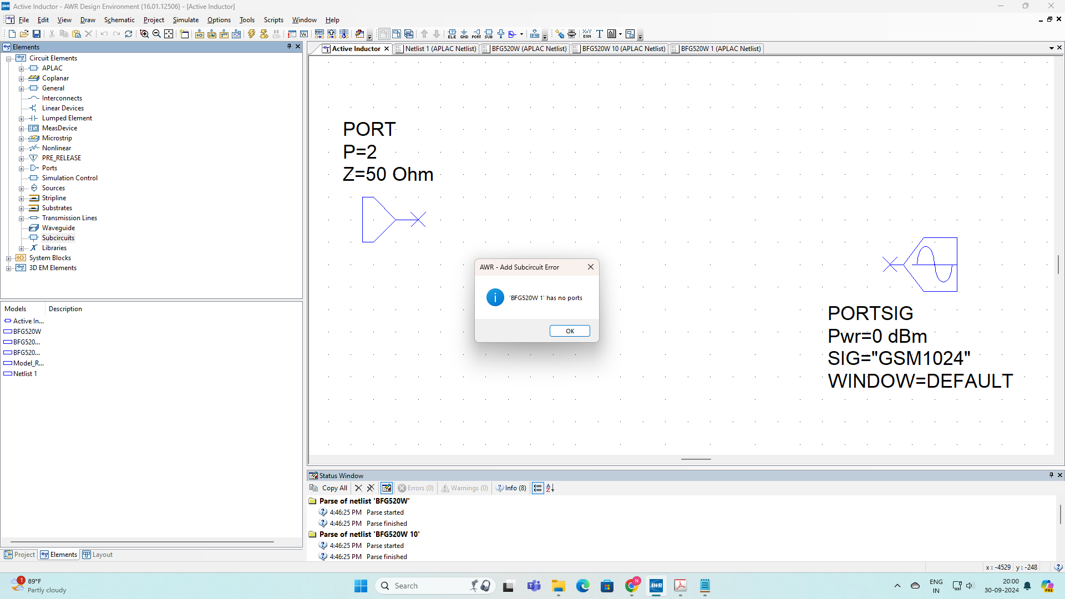The image size is (1065, 599).
Task: Open the Schematic menu
Action: (119, 20)
